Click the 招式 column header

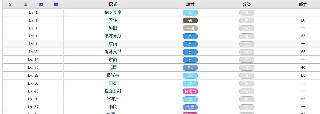coord(113,4)
